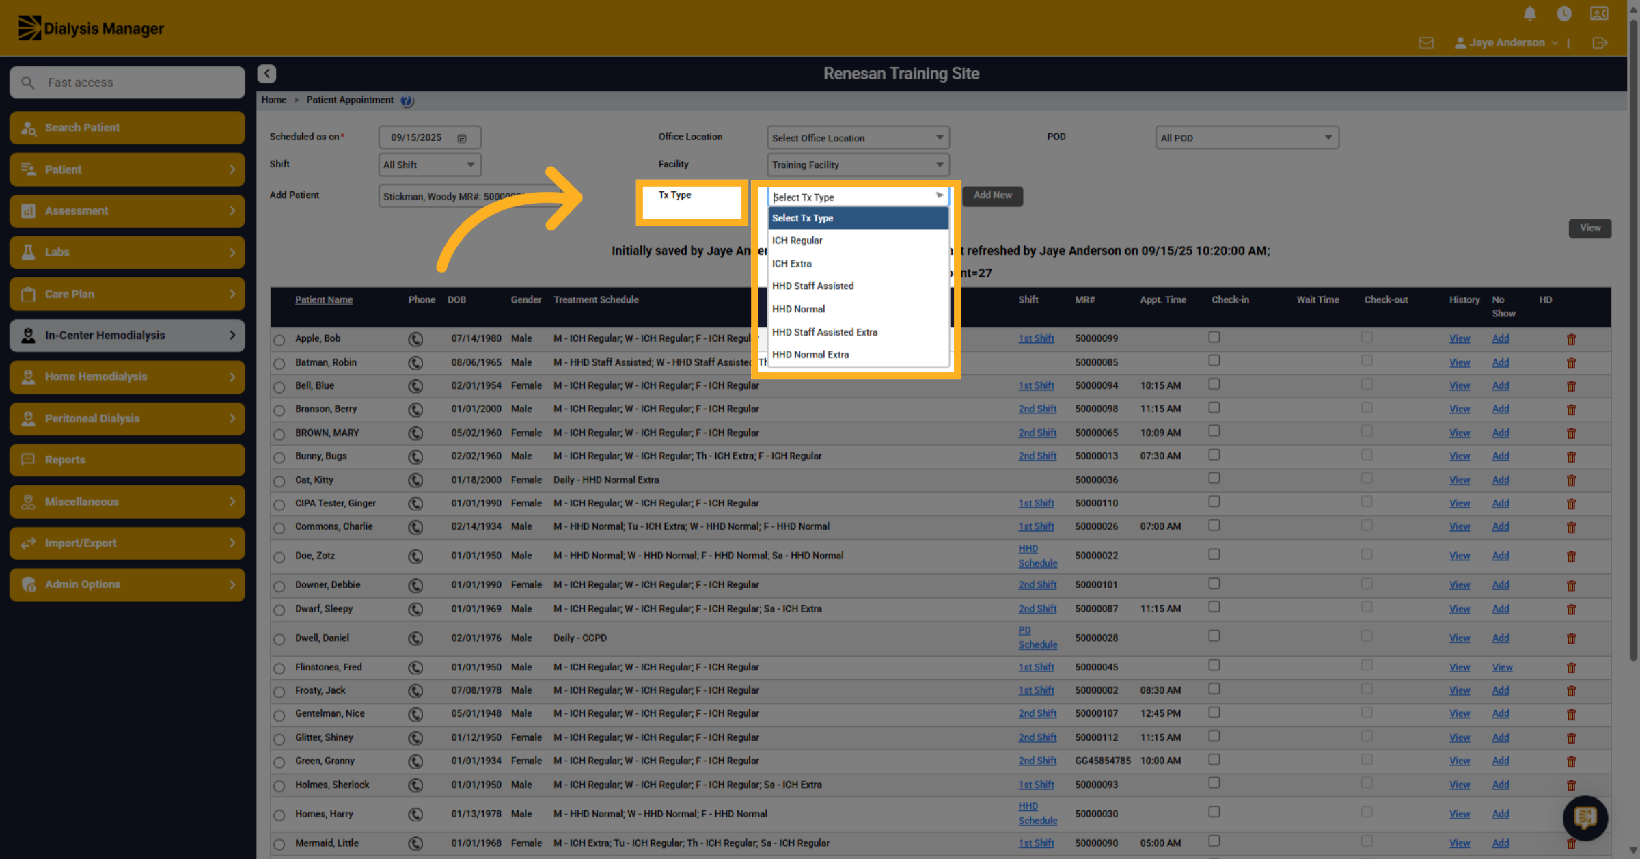Click the Dialysis Manager logo
Viewport: 1640px width, 859px height.
click(92, 29)
